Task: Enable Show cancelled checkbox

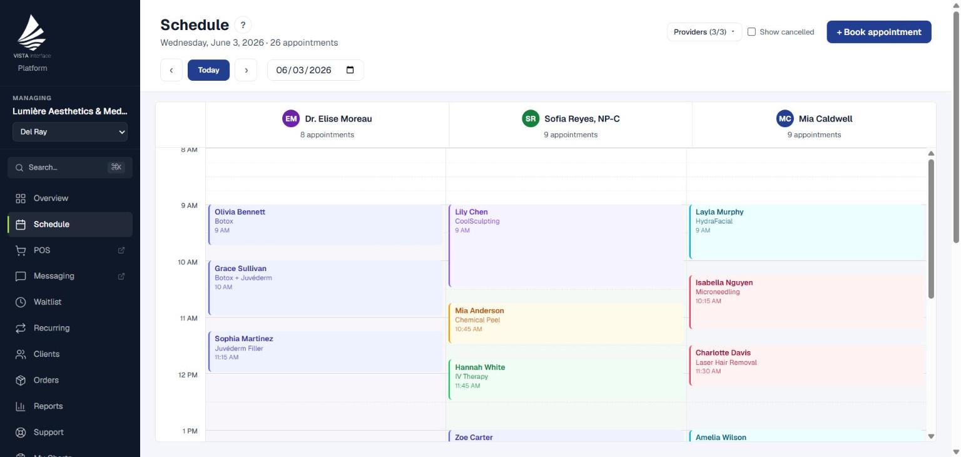Action: [752, 32]
